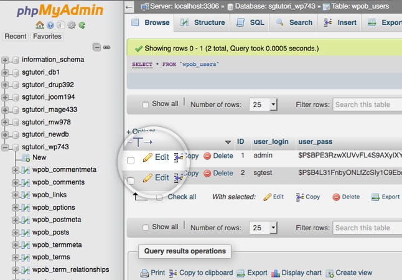Click the table icon in the breadcrumb
The width and height of the screenshot is (402, 280).
326,7
